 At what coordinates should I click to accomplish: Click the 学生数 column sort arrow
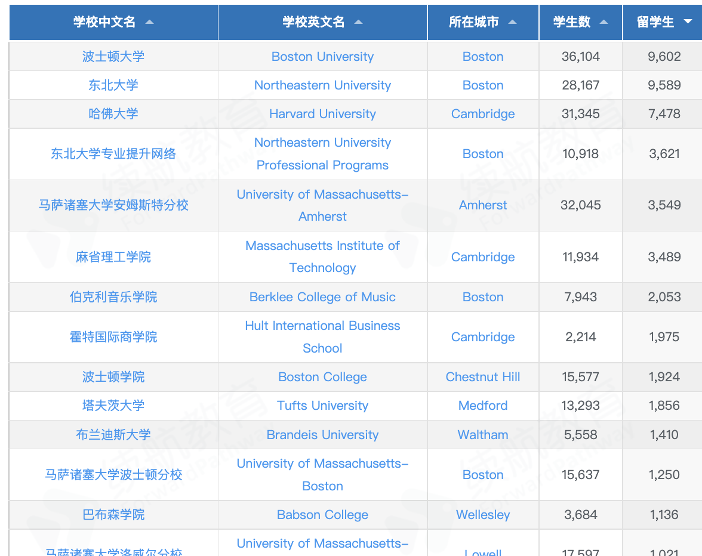click(604, 22)
